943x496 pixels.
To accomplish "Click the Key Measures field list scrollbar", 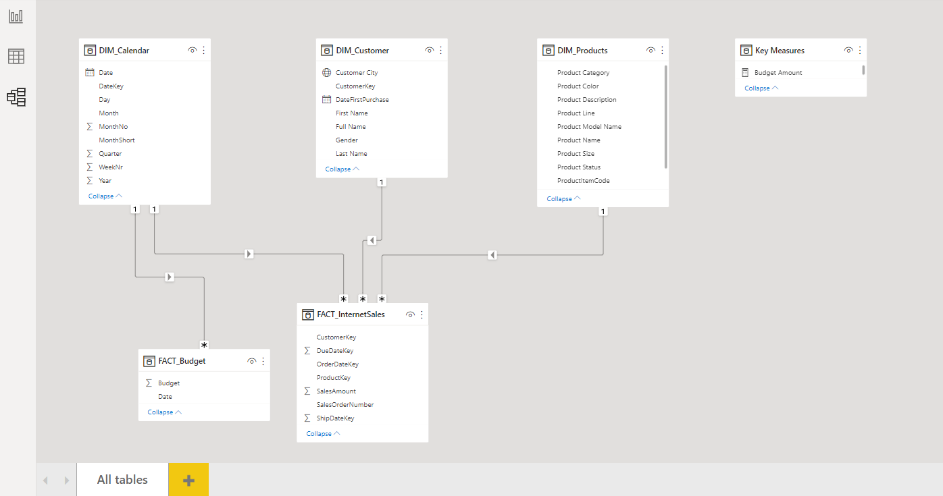I will tap(864, 70).
